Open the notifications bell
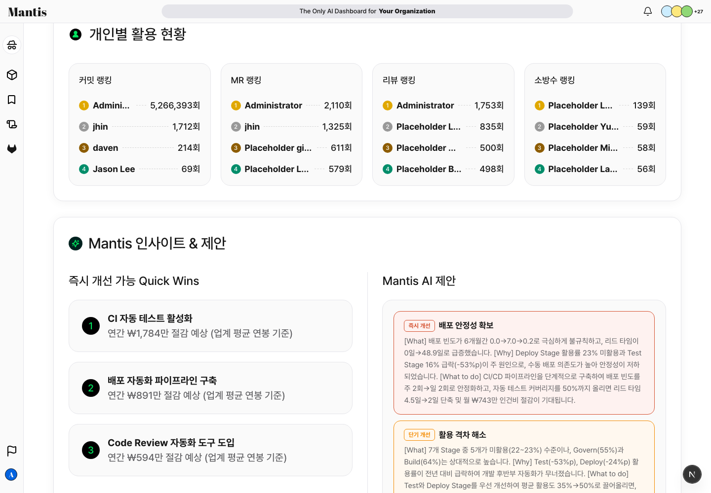This screenshot has width=711, height=493. pyautogui.click(x=648, y=11)
